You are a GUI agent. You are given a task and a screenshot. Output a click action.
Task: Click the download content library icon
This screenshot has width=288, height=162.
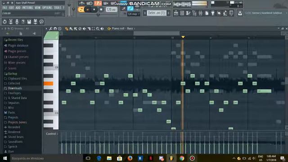[240, 13]
